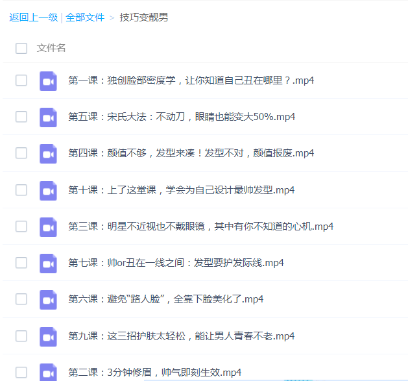Image resolution: width=408 pixels, height=381 pixels.
Task: Open 第七课：帅or丑在一线之间 file name
Action: click(x=176, y=263)
